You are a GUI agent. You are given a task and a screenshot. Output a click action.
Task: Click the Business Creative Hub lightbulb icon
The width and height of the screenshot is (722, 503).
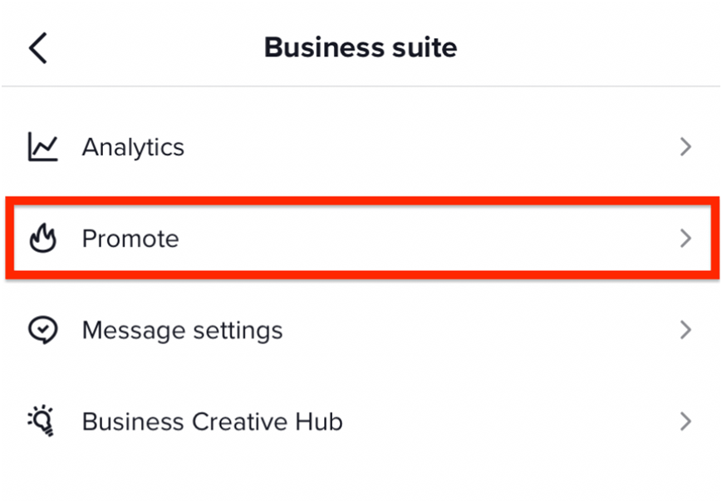[x=42, y=422]
